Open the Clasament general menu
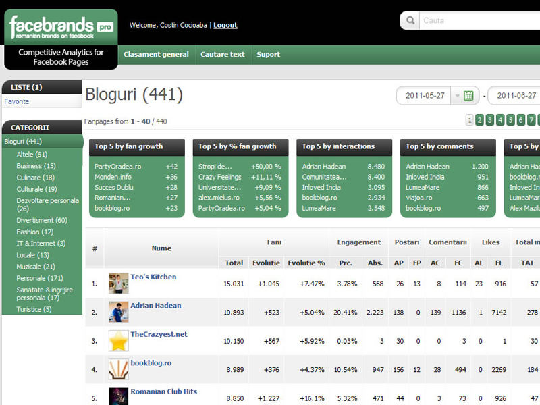The image size is (540, 405). coord(156,55)
